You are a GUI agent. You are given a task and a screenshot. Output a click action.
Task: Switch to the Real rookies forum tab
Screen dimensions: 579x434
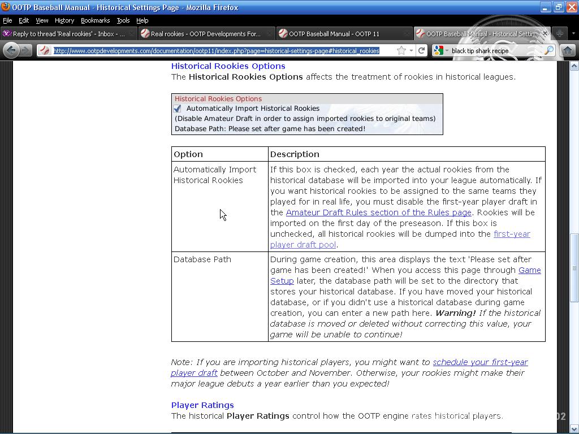pyautogui.click(x=205, y=34)
